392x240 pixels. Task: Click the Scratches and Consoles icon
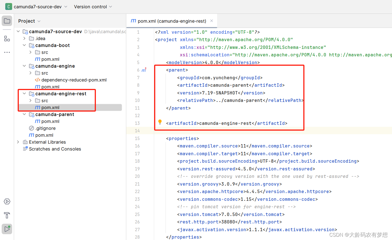coord(25,149)
